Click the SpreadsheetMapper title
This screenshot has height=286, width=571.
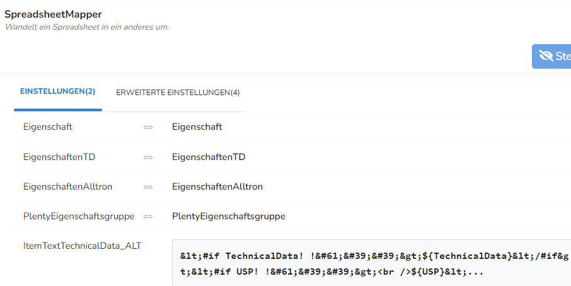(x=53, y=14)
